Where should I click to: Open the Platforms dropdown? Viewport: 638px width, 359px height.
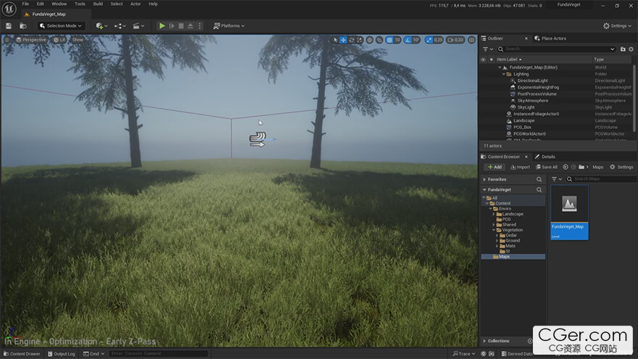(x=229, y=25)
